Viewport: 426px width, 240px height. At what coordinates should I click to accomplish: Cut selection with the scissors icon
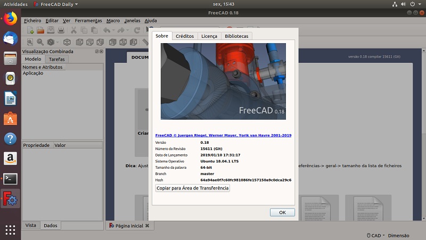point(73,30)
